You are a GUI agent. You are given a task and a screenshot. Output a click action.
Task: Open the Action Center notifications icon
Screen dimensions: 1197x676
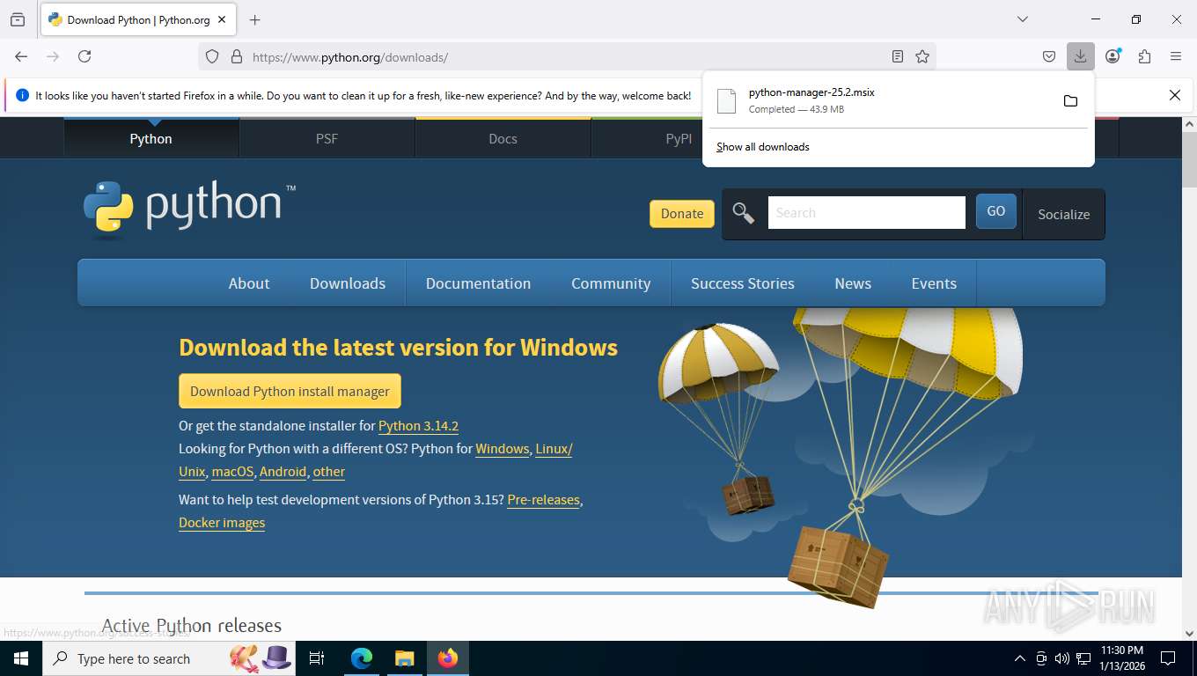click(1168, 658)
